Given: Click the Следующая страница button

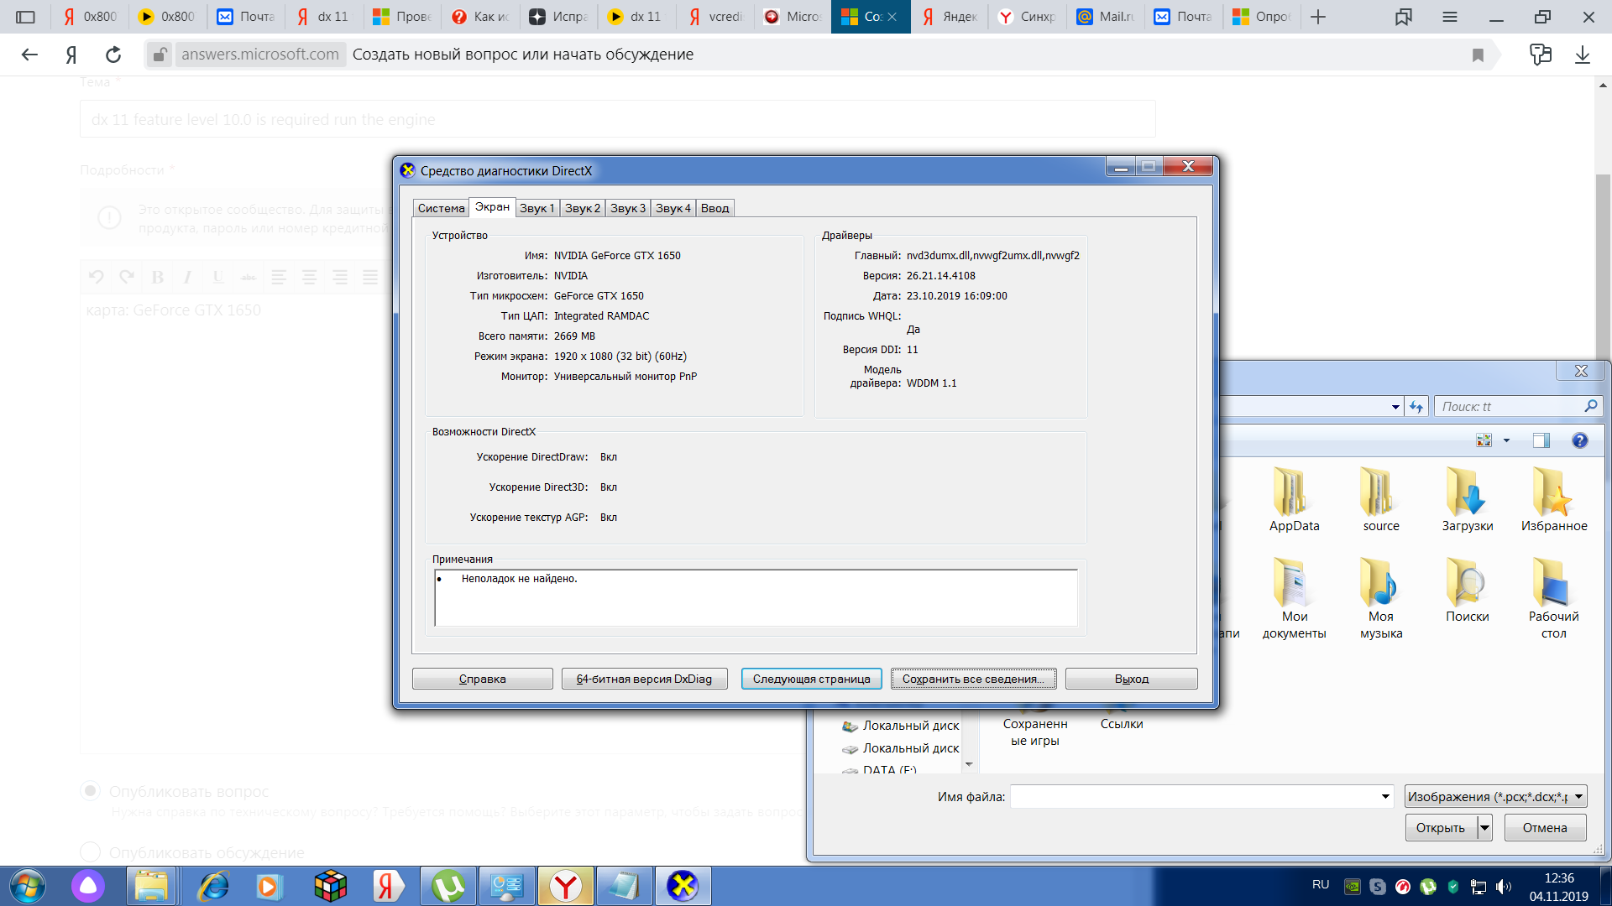Looking at the screenshot, I should [811, 679].
